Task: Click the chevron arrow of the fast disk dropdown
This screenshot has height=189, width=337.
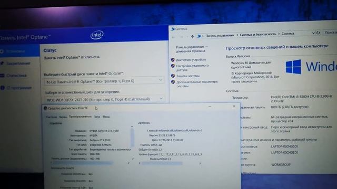Action: (161, 80)
